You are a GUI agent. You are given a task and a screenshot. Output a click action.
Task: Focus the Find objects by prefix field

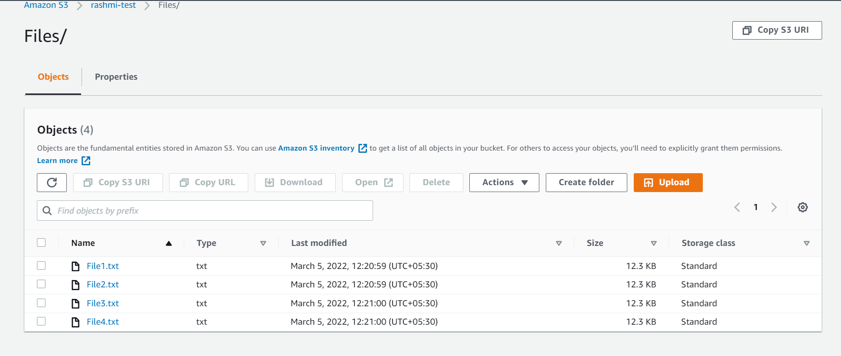tap(212, 210)
